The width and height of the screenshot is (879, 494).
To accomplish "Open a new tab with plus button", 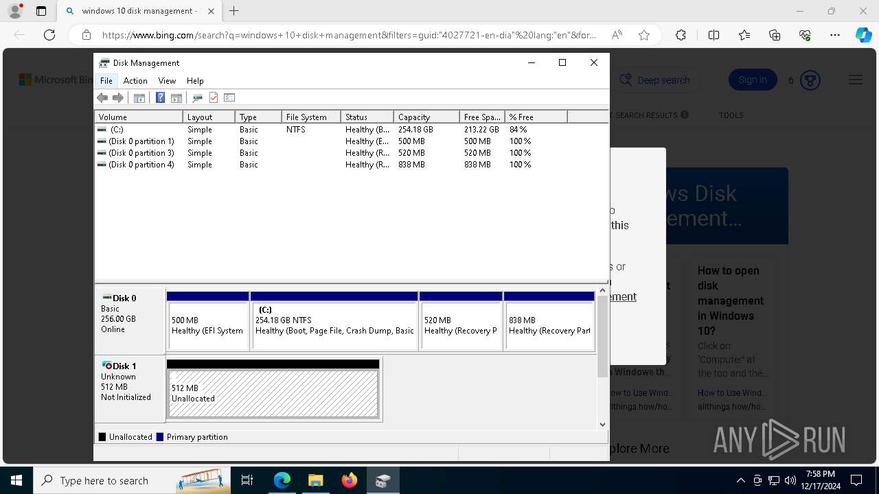I will point(234,11).
